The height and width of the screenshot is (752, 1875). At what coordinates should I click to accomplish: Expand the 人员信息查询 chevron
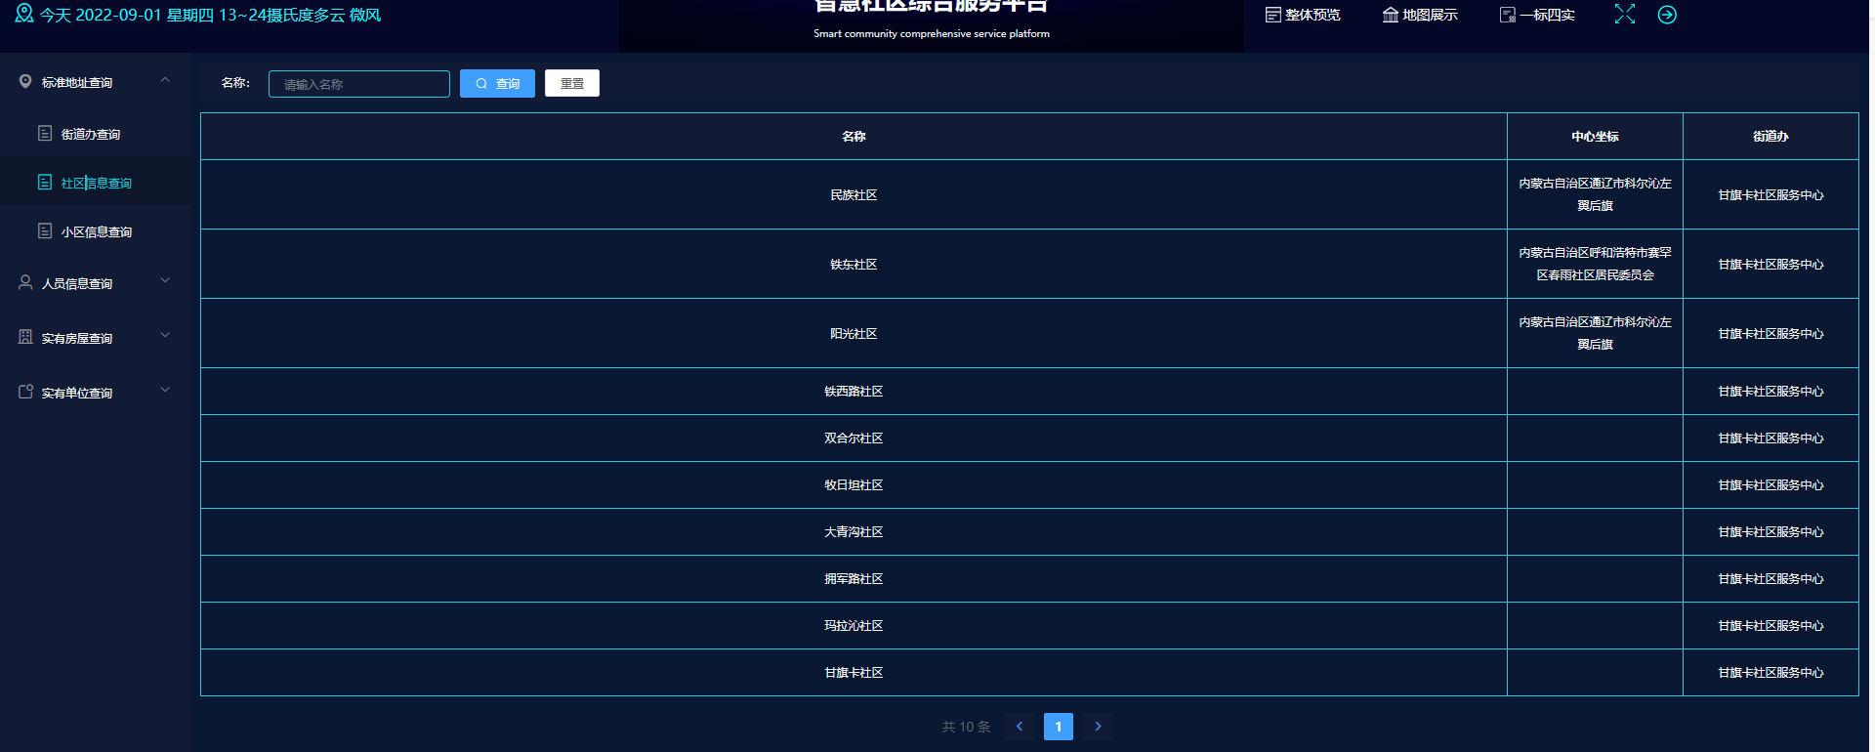[165, 281]
